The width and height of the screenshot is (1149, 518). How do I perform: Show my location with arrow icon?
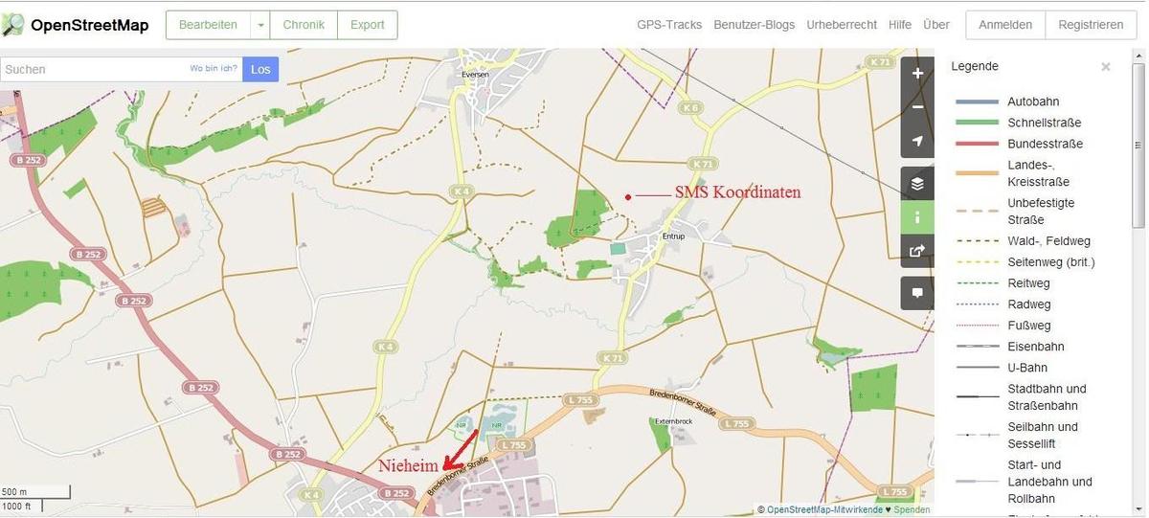917,141
